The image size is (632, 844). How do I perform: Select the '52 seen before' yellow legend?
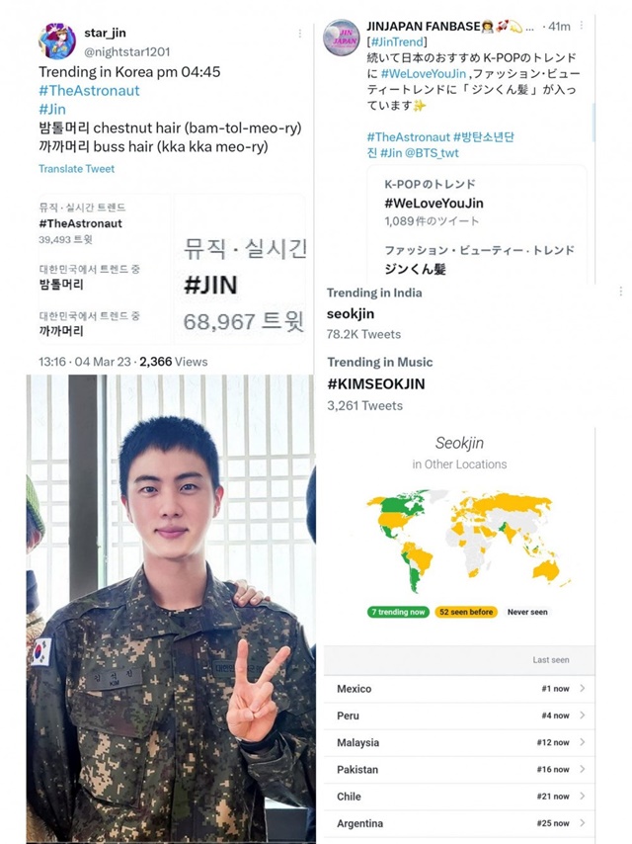coord(466,612)
